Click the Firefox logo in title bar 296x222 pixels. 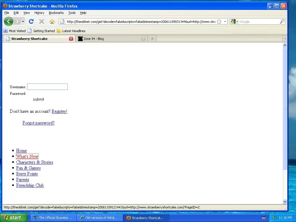pos(5,6)
